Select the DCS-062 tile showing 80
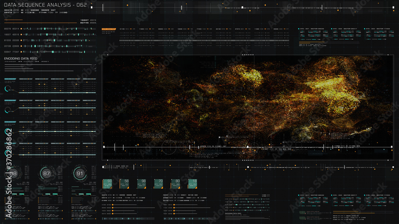The width and height of the screenshot is (399, 224). point(176,184)
